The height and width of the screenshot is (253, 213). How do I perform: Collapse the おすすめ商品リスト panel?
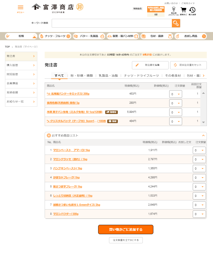click(203, 135)
